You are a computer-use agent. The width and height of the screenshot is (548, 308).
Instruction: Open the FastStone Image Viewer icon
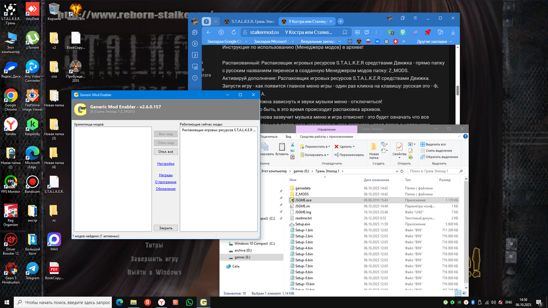click(x=32, y=101)
